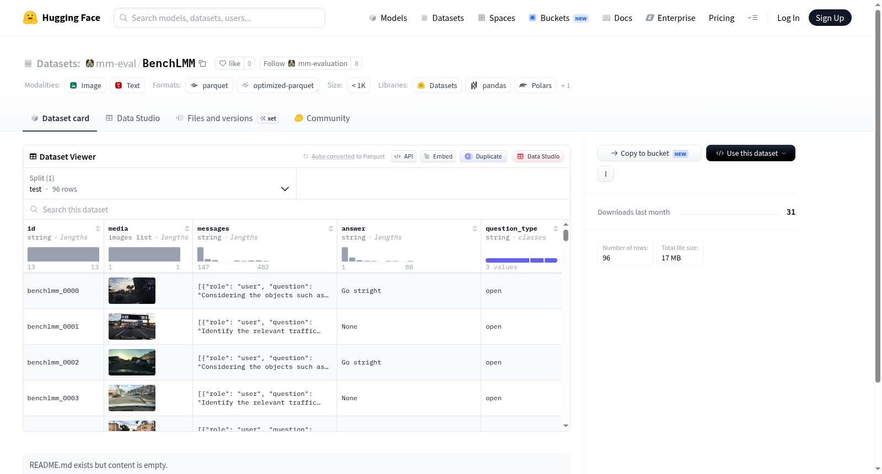This screenshot has height=474, width=882.
Task: Click the benchlmm_0001 id cell
Action: tap(63, 326)
